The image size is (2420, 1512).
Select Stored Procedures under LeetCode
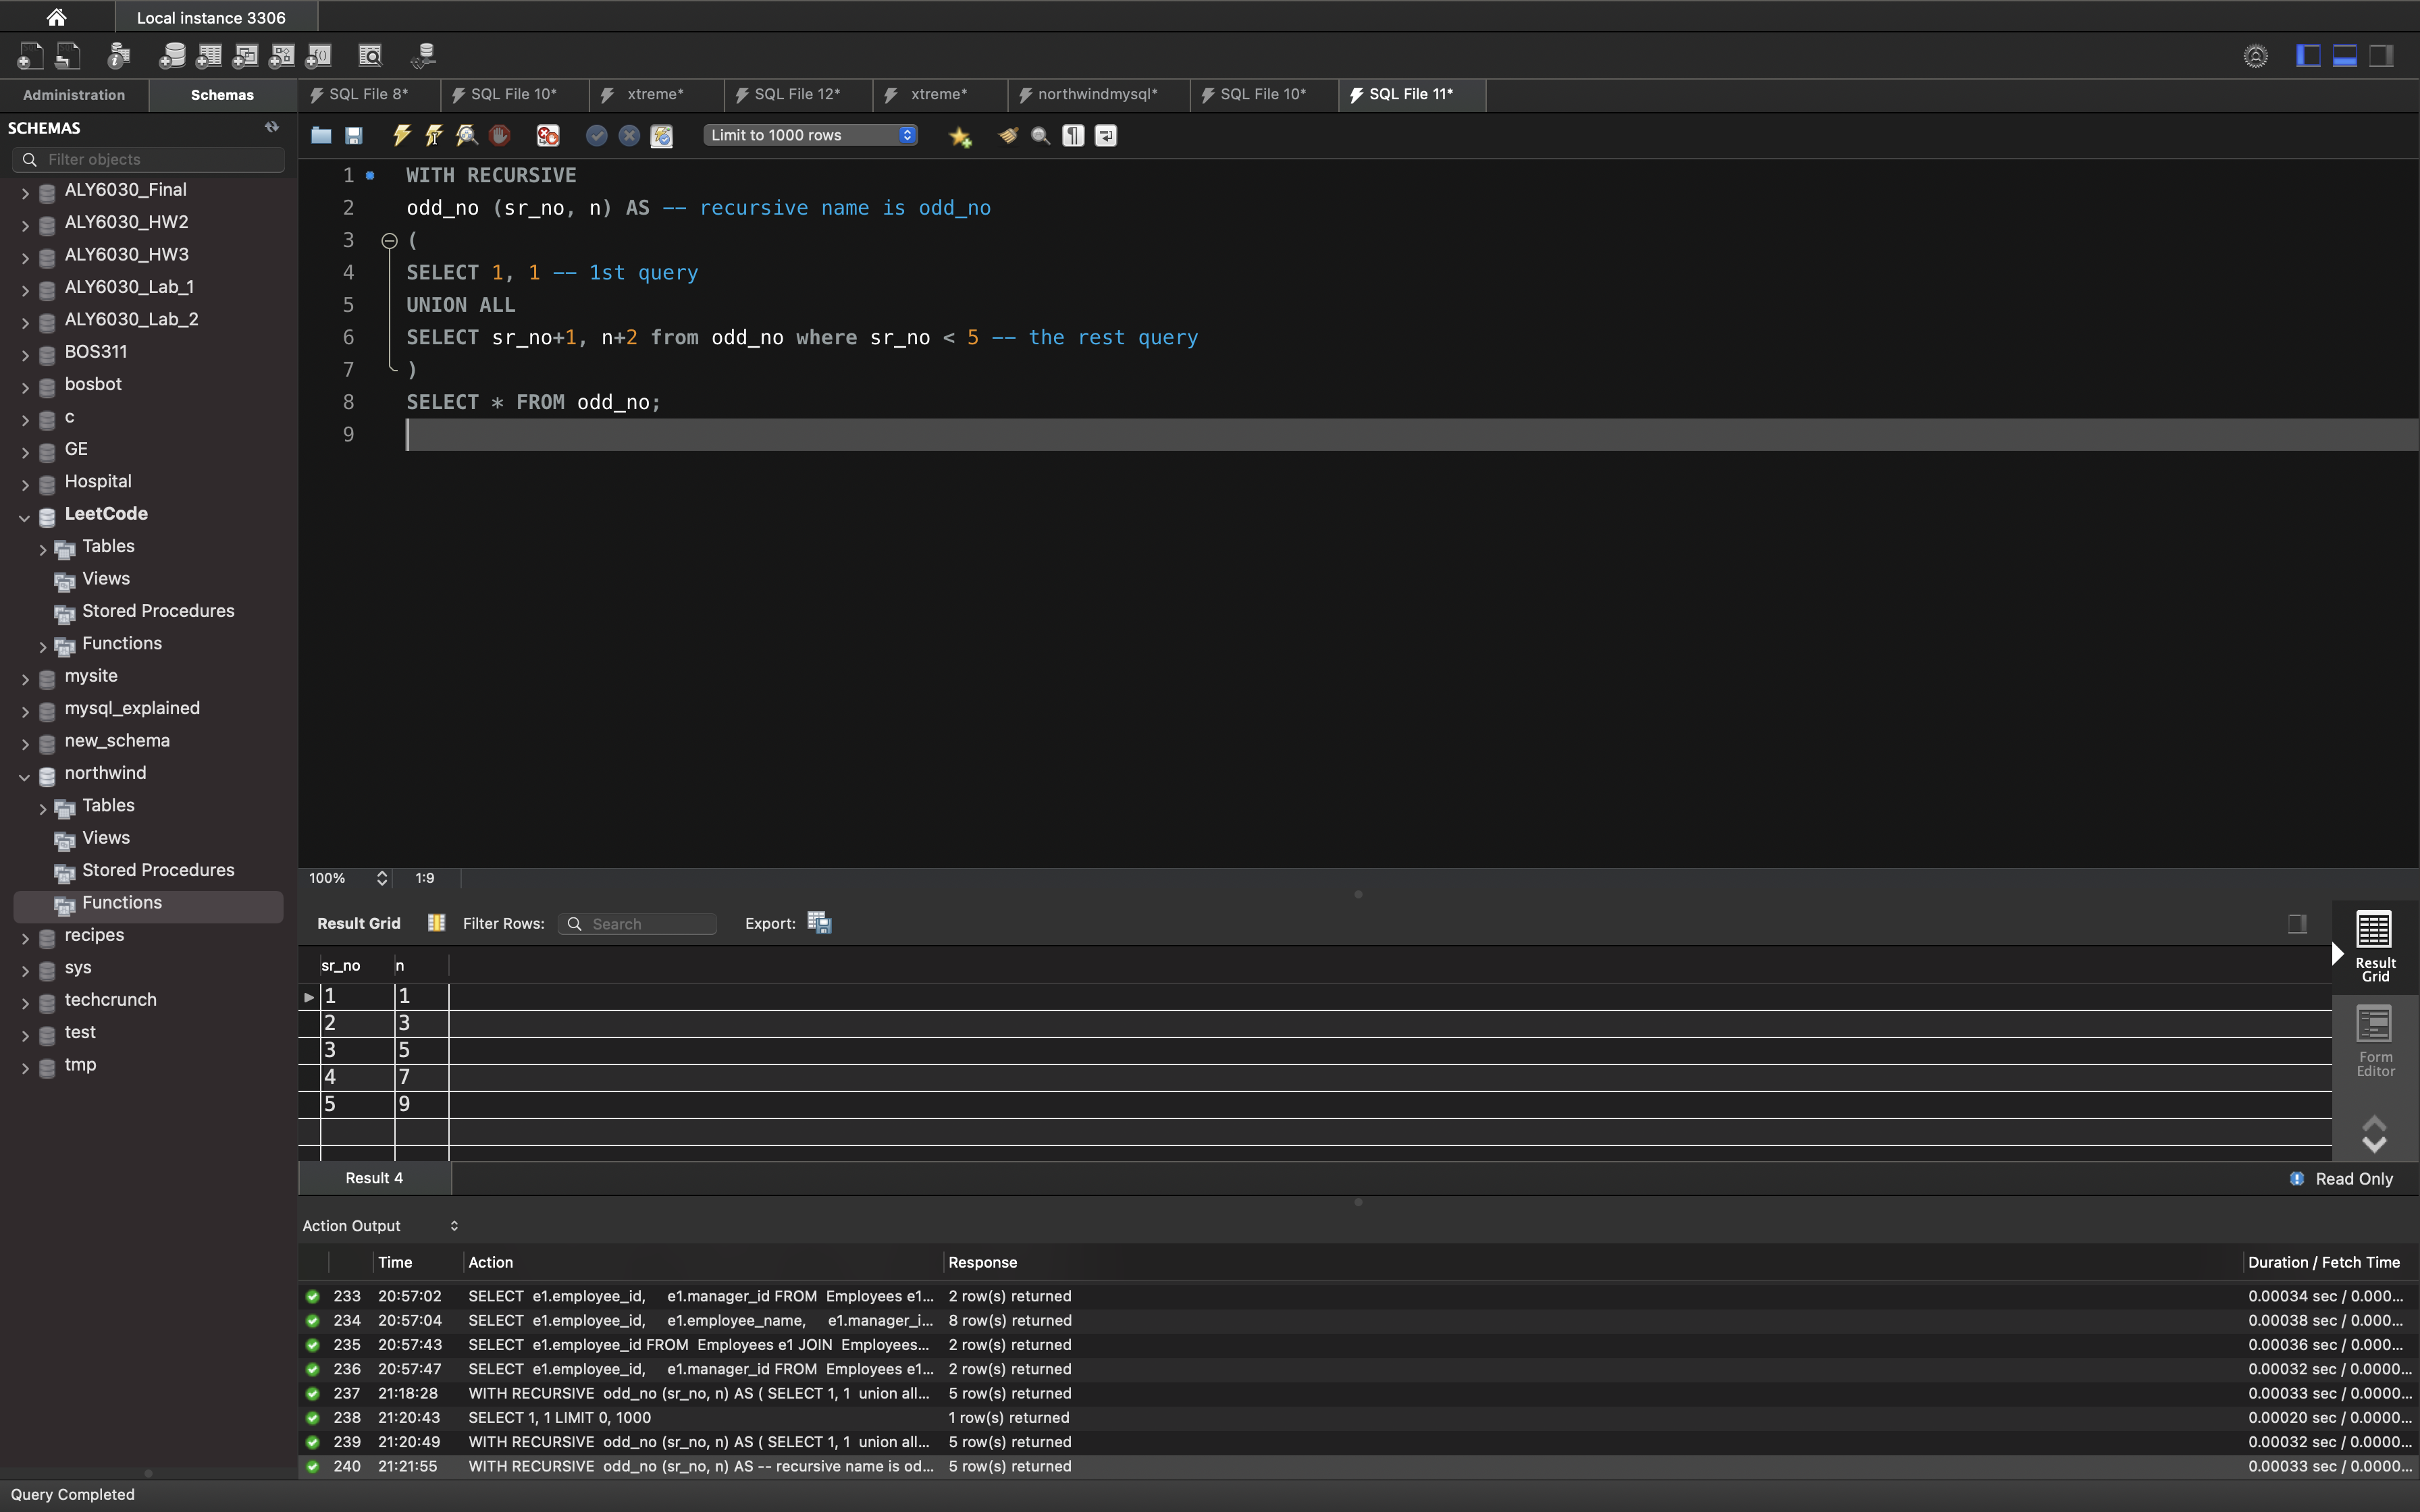(158, 611)
